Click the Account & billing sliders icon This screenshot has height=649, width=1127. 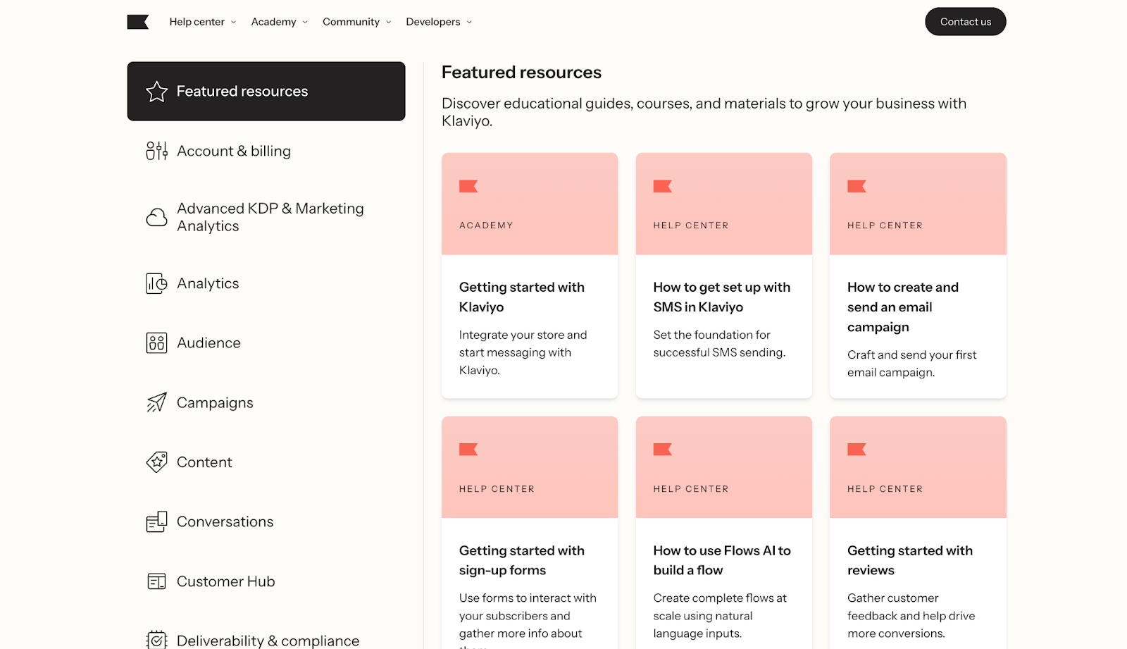click(156, 151)
